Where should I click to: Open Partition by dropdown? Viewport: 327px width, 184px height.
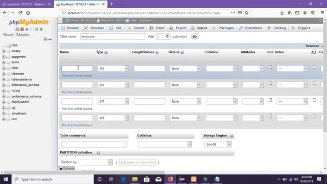97,162
